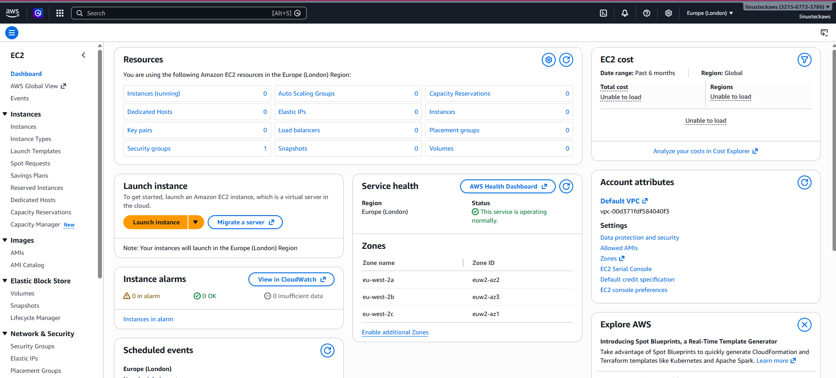This screenshot has width=836, height=378.
Task: Open the services grid menu icon
Action: pyautogui.click(x=60, y=13)
